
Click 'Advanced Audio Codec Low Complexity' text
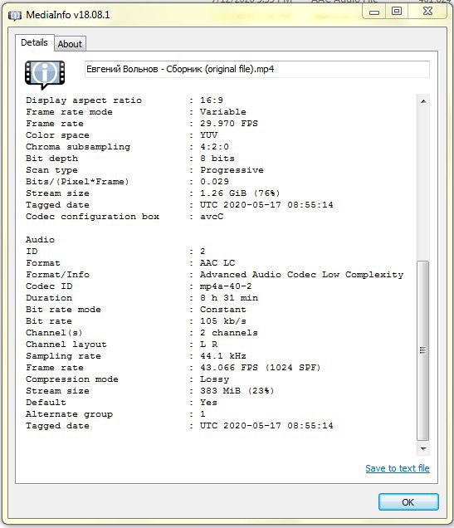(301, 275)
